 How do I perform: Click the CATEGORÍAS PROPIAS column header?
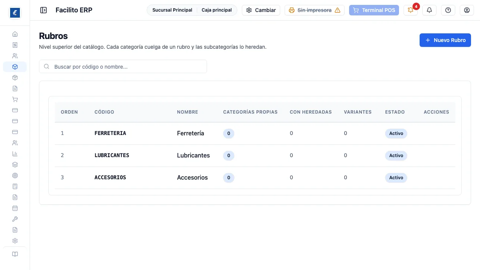click(250, 112)
